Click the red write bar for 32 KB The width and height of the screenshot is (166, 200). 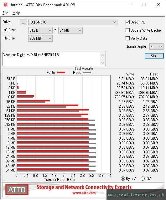tap(48, 105)
